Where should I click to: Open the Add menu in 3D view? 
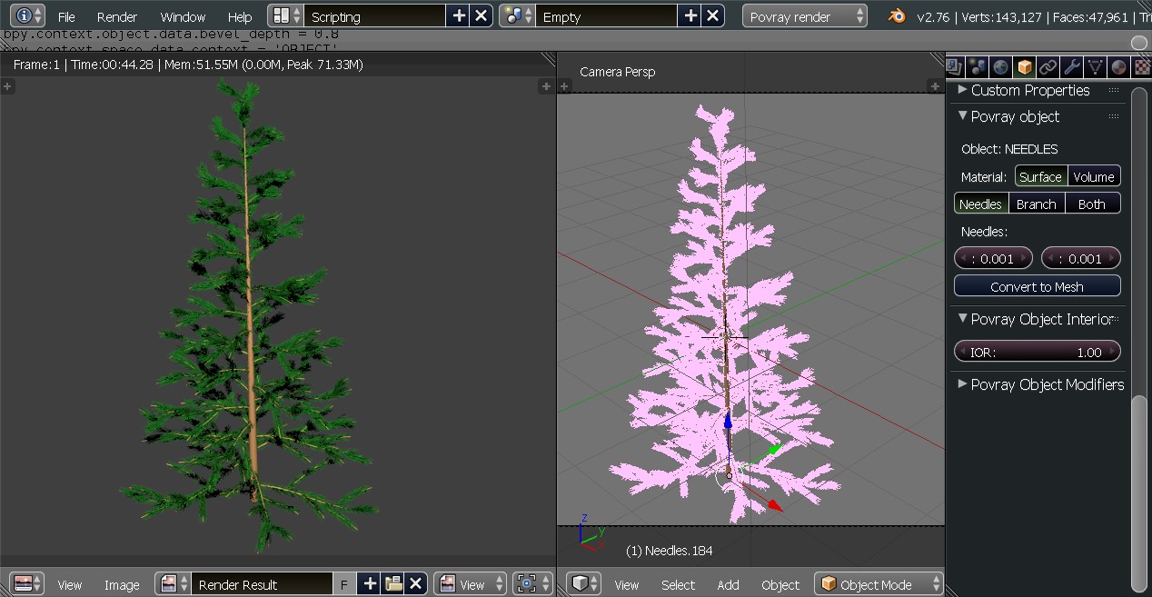tap(728, 584)
